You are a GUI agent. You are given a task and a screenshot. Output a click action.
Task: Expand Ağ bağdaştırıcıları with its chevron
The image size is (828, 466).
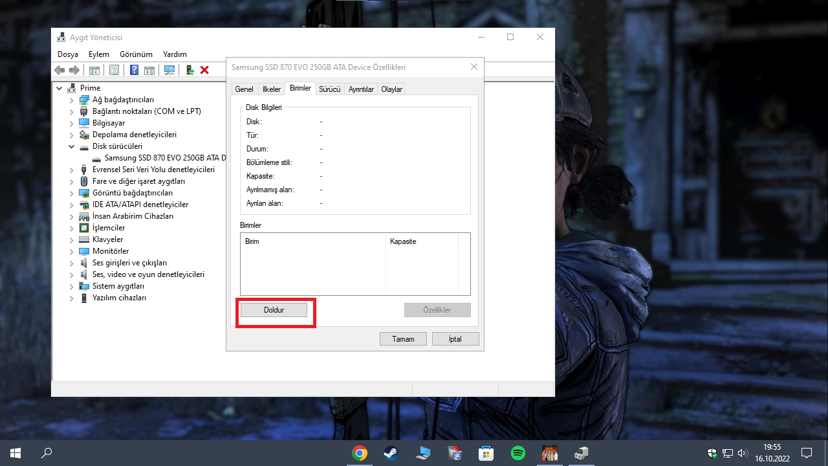(72, 100)
